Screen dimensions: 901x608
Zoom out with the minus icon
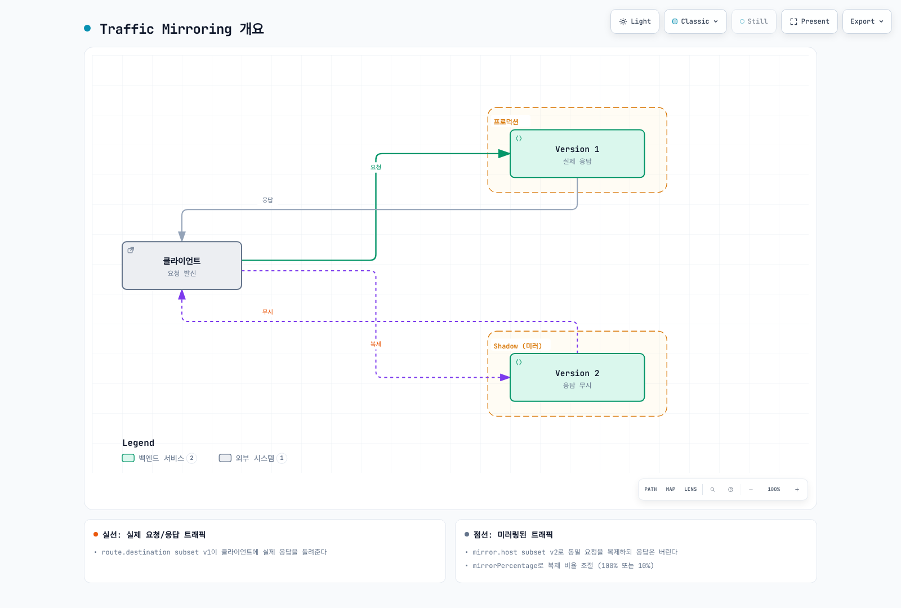[751, 489]
